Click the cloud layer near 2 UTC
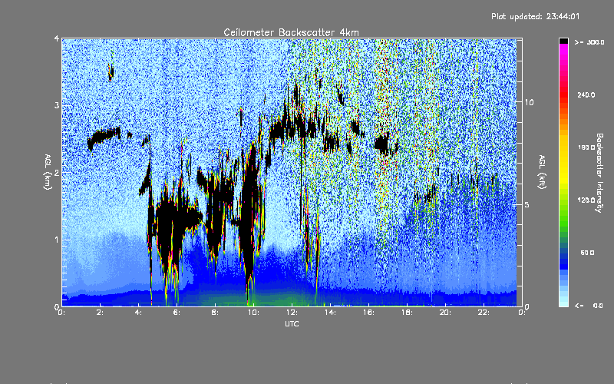This screenshot has width=614, height=384. [x=104, y=137]
